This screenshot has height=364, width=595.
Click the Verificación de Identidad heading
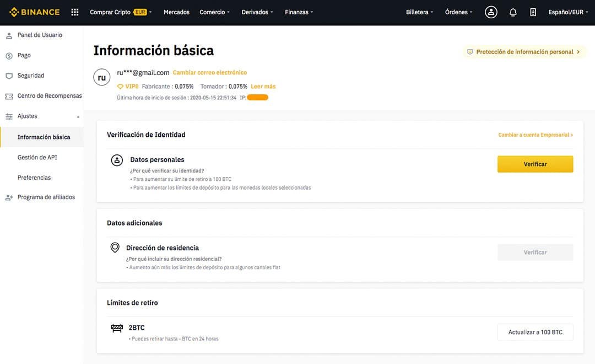point(146,135)
